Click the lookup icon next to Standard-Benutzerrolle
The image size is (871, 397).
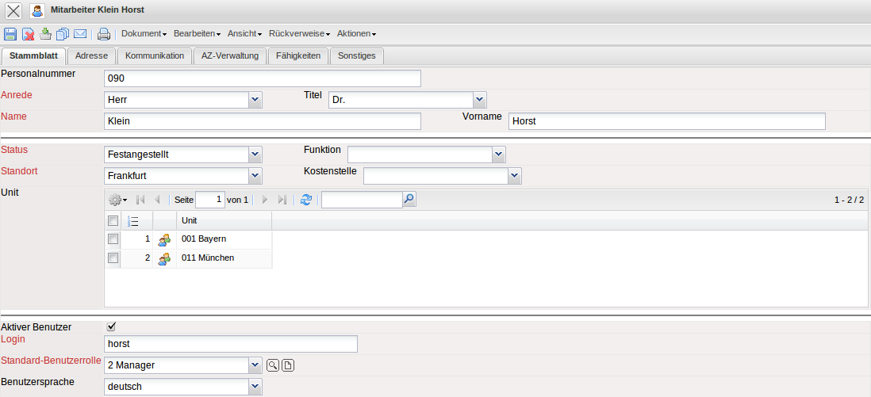272,365
